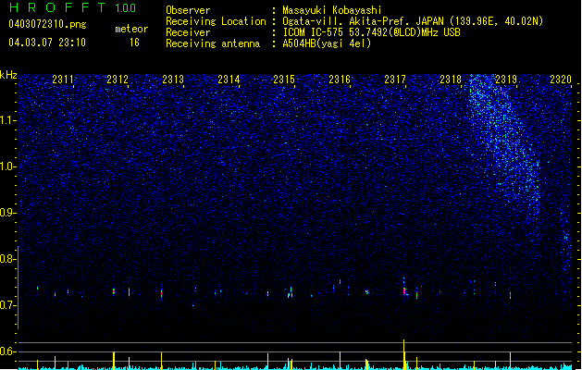Click the 2318 time marker
The image size is (582, 370).
451,80
